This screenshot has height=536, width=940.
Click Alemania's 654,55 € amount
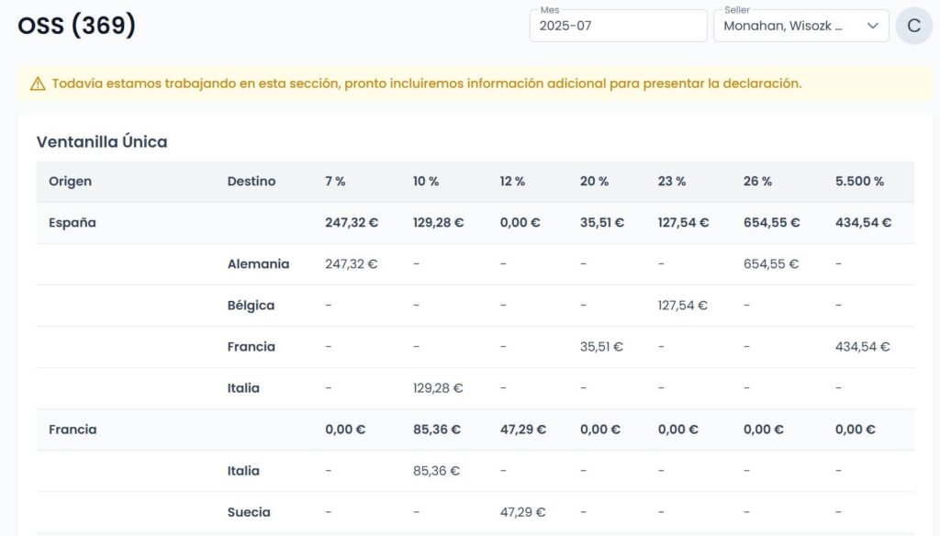coord(771,264)
